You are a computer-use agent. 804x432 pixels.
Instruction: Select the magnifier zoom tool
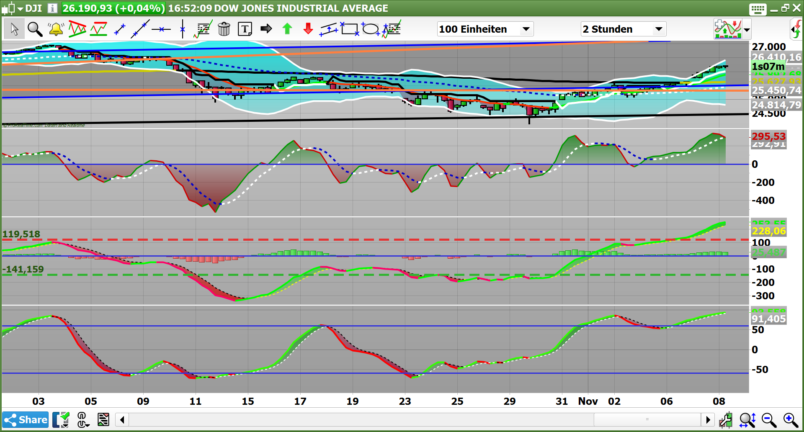(35, 29)
